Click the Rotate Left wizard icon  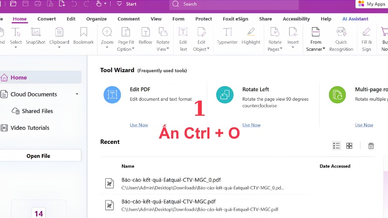click(x=225, y=94)
